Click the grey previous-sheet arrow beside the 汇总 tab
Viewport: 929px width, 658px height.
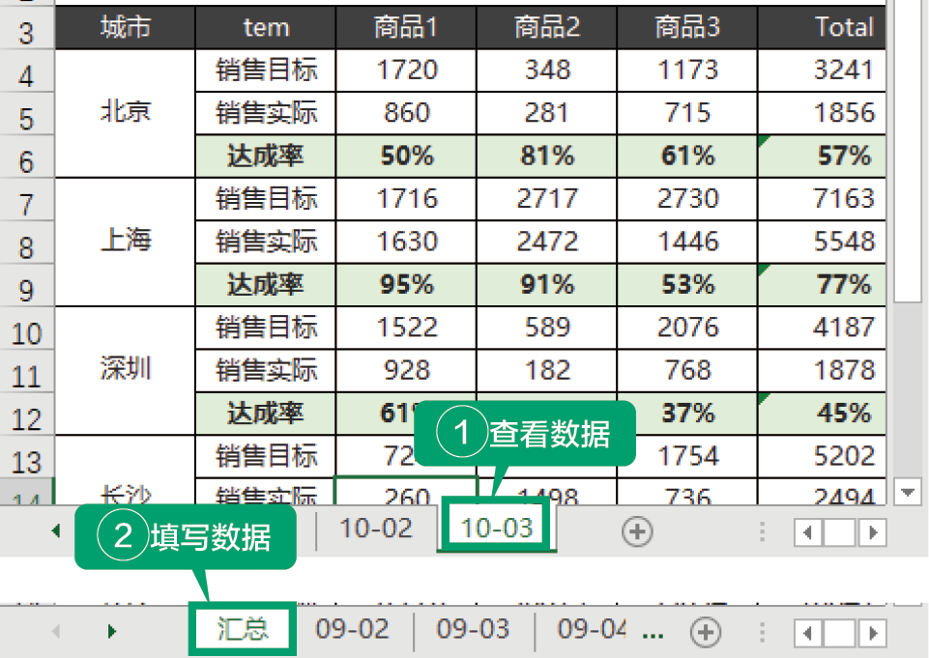[x=55, y=632]
